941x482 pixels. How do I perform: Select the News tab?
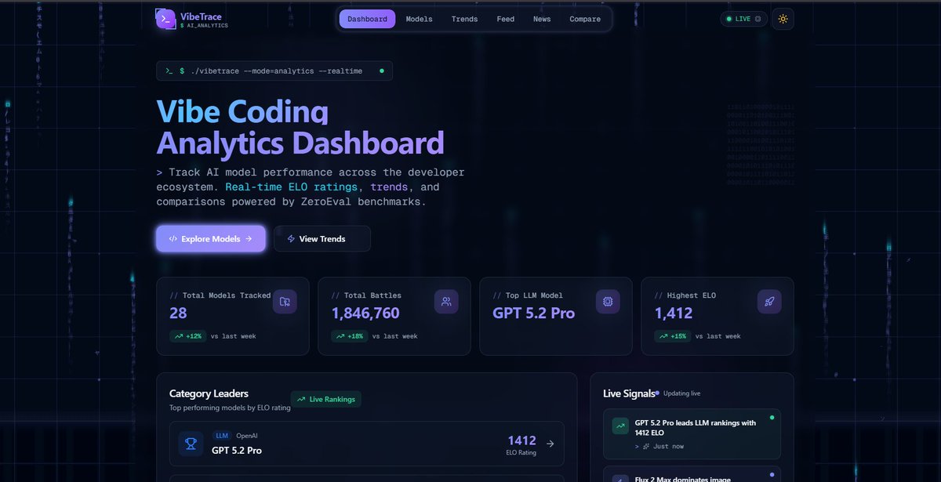(x=542, y=19)
